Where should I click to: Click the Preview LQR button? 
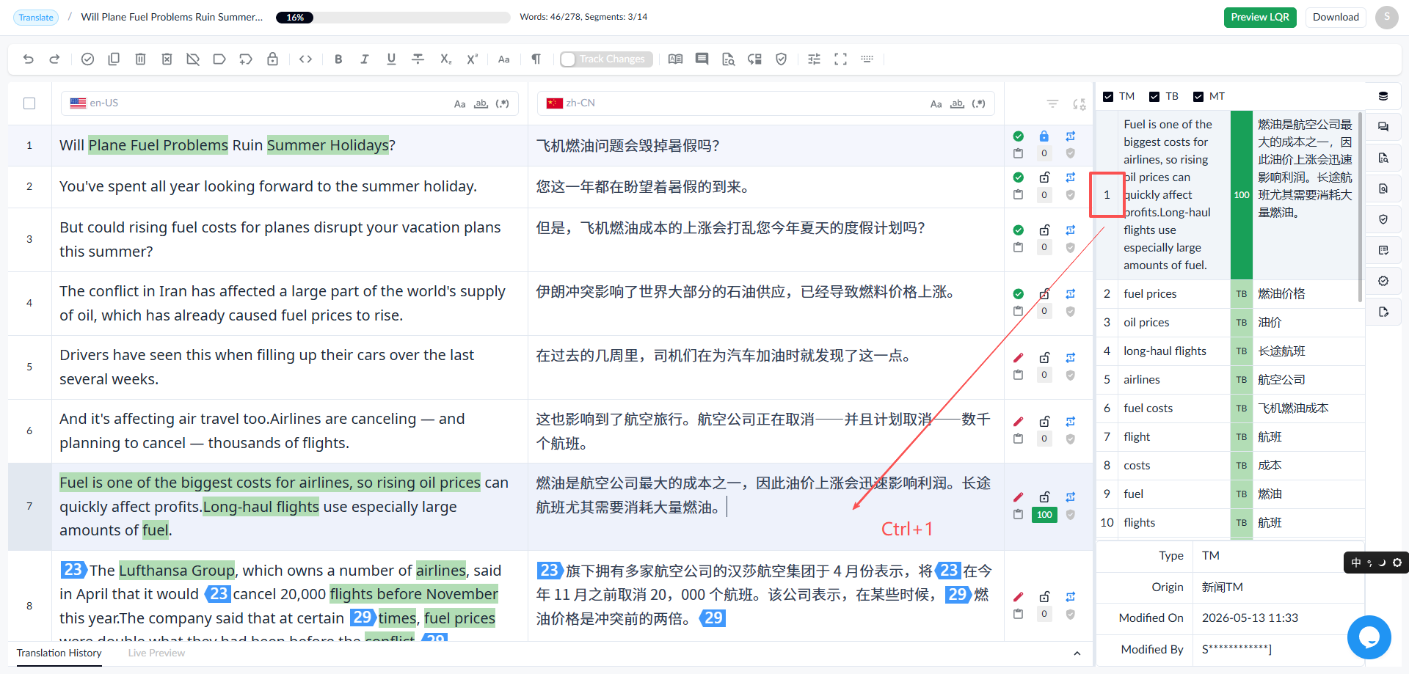[x=1260, y=18]
